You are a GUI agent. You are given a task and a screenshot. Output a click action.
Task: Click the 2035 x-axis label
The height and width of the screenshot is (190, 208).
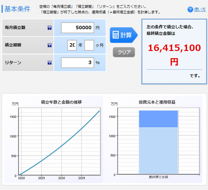pos(82,178)
